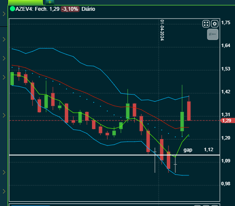Click the 1,31 price axis label

pyautogui.click(x=225, y=114)
